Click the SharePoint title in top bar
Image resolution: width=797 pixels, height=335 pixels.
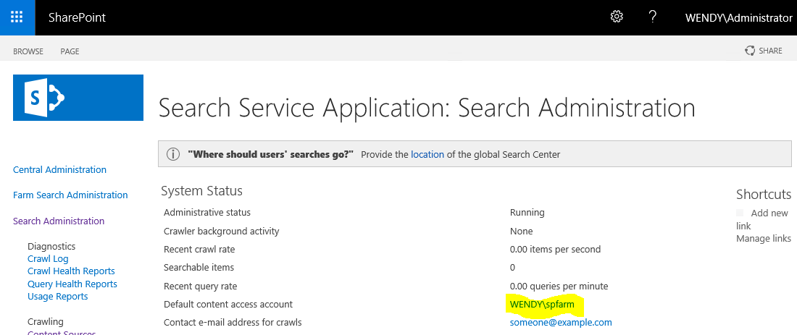tap(78, 17)
